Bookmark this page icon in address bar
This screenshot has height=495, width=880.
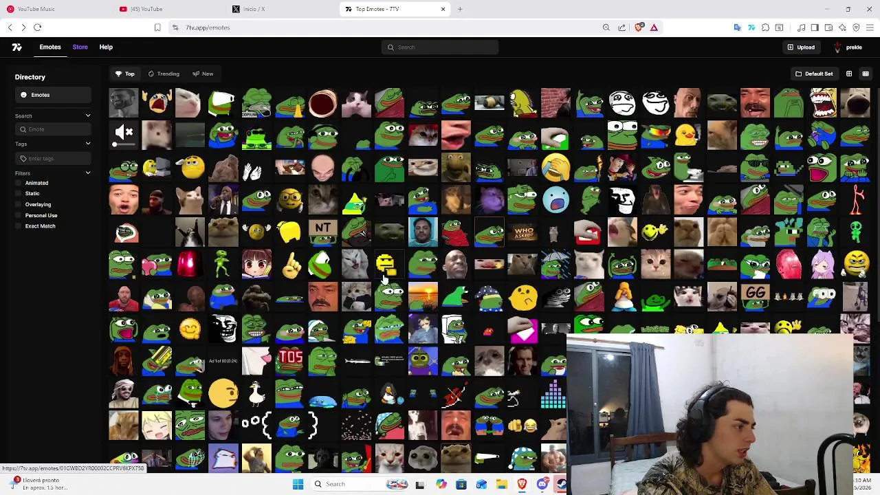click(x=157, y=27)
